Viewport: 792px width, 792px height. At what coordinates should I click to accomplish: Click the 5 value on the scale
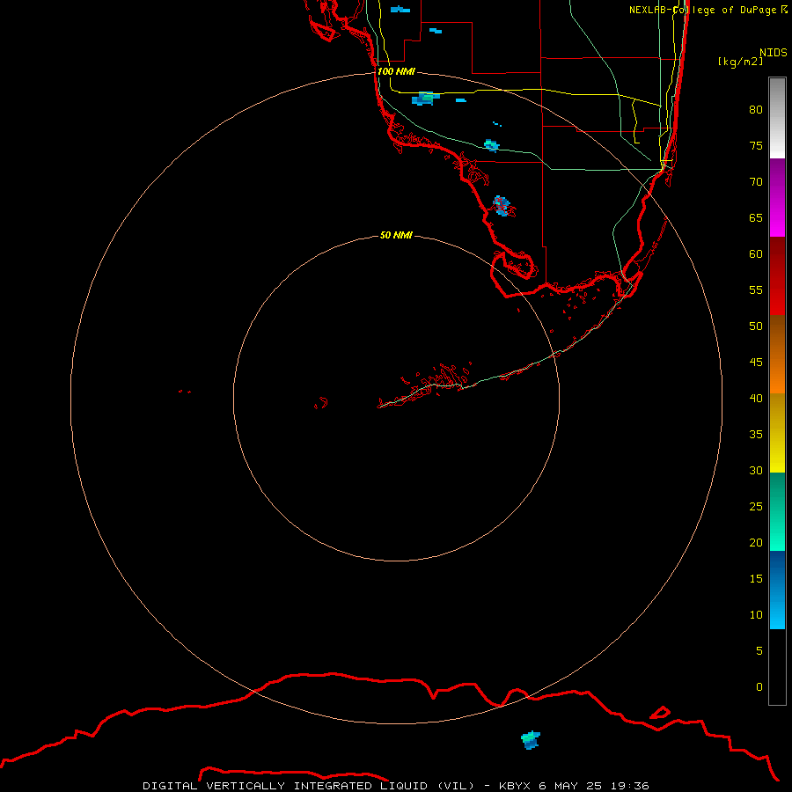pyautogui.click(x=759, y=651)
